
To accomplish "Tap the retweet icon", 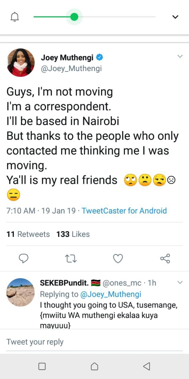I will click(71, 258).
